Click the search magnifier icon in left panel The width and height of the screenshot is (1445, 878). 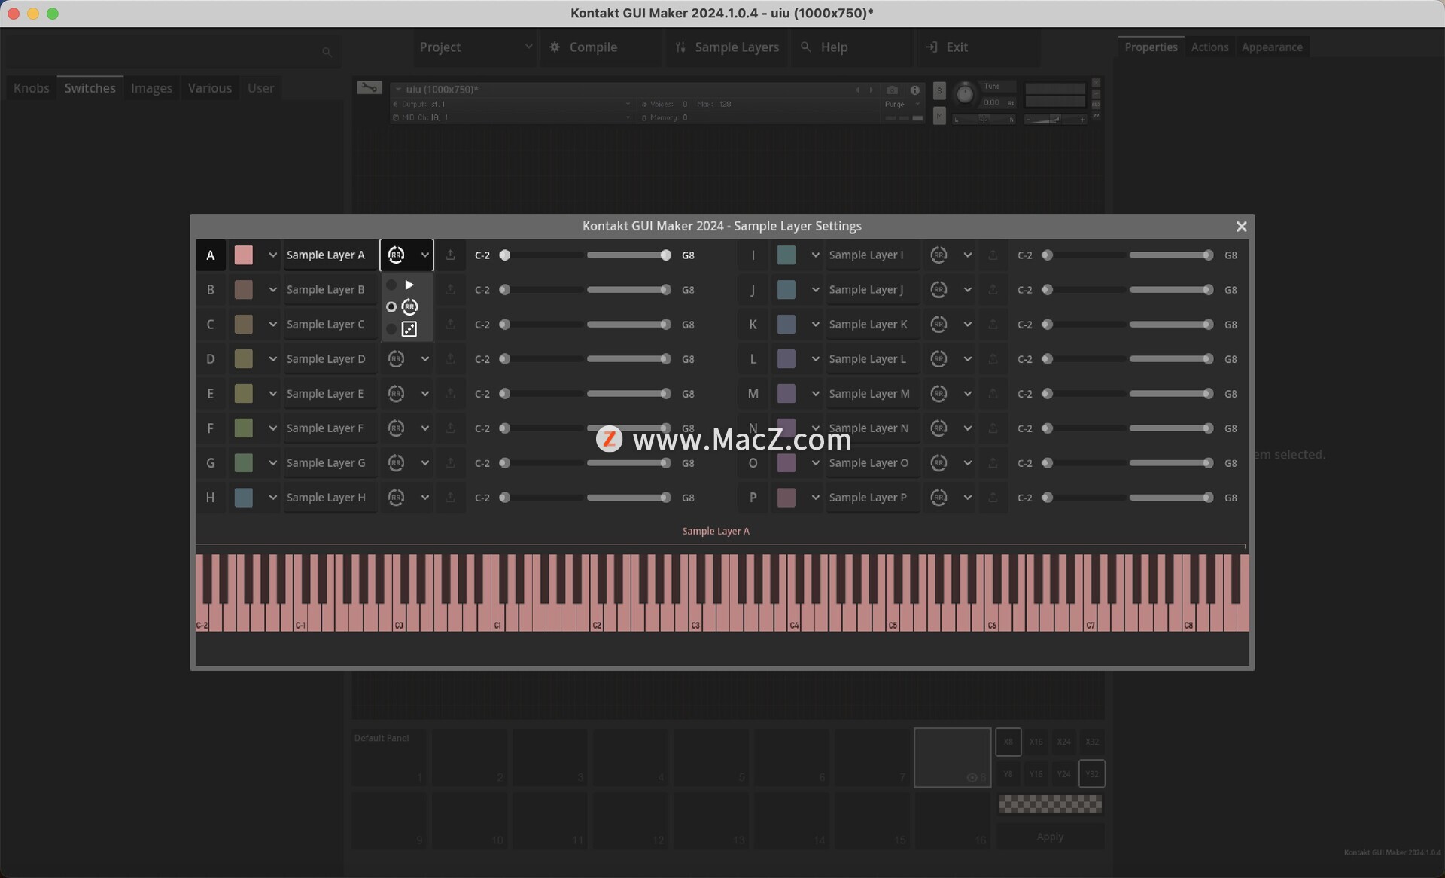(x=327, y=52)
